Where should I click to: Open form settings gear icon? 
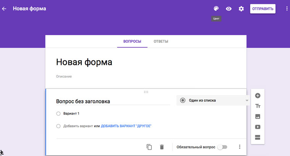[x=241, y=9]
